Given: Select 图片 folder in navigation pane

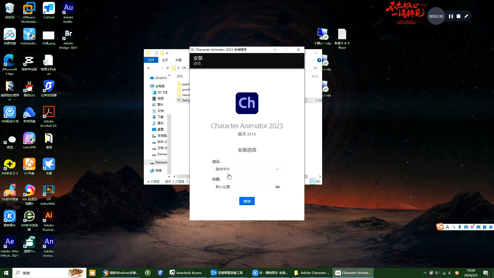Looking at the screenshot, I should tap(158, 105).
